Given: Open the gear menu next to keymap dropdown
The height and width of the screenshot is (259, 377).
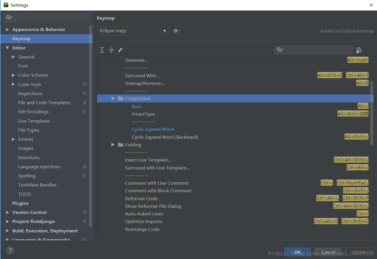Looking at the screenshot, I should [177, 31].
